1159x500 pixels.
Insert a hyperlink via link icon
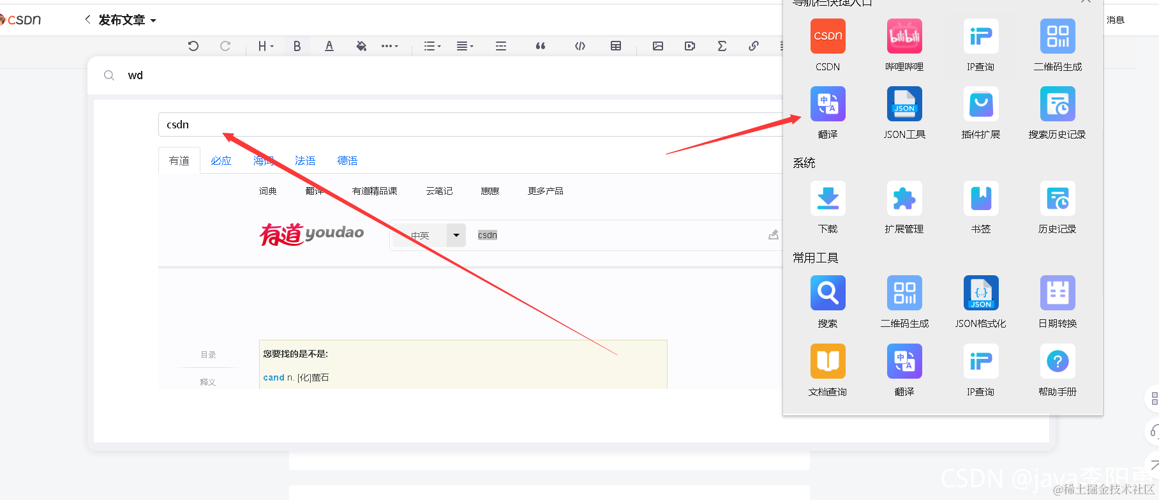click(754, 46)
